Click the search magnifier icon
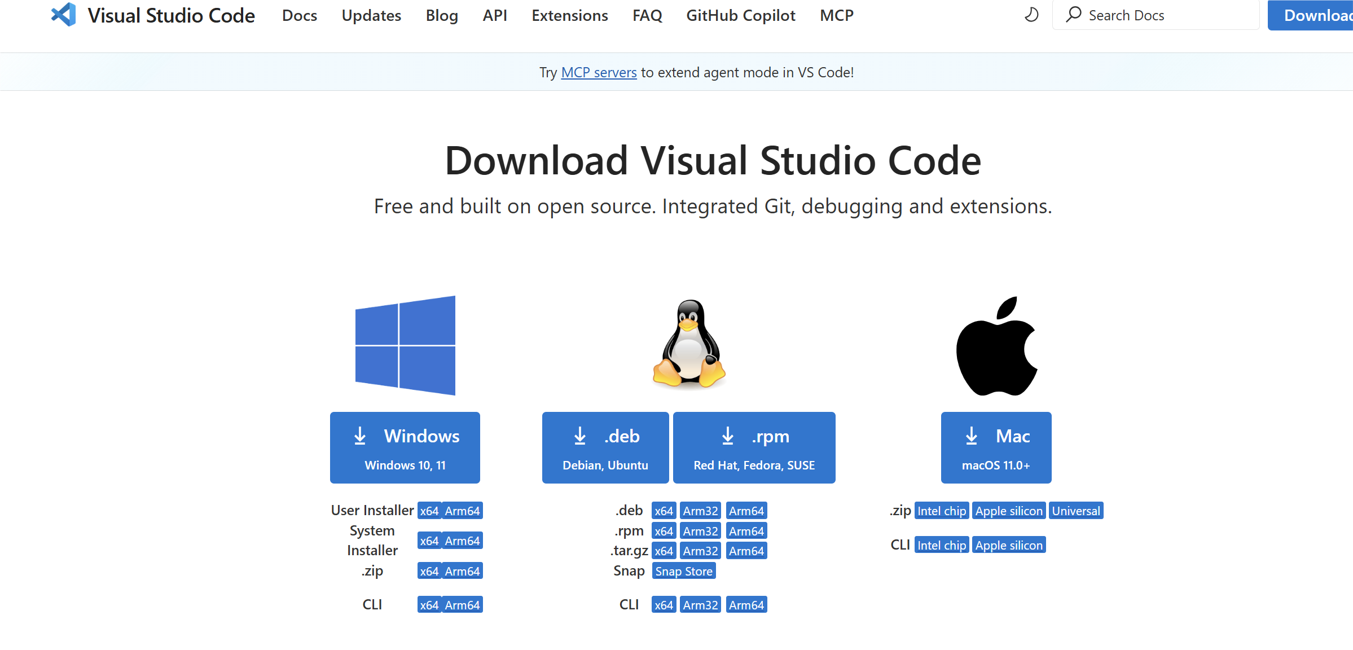1353x650 pixels. [x=1073, y=15]
